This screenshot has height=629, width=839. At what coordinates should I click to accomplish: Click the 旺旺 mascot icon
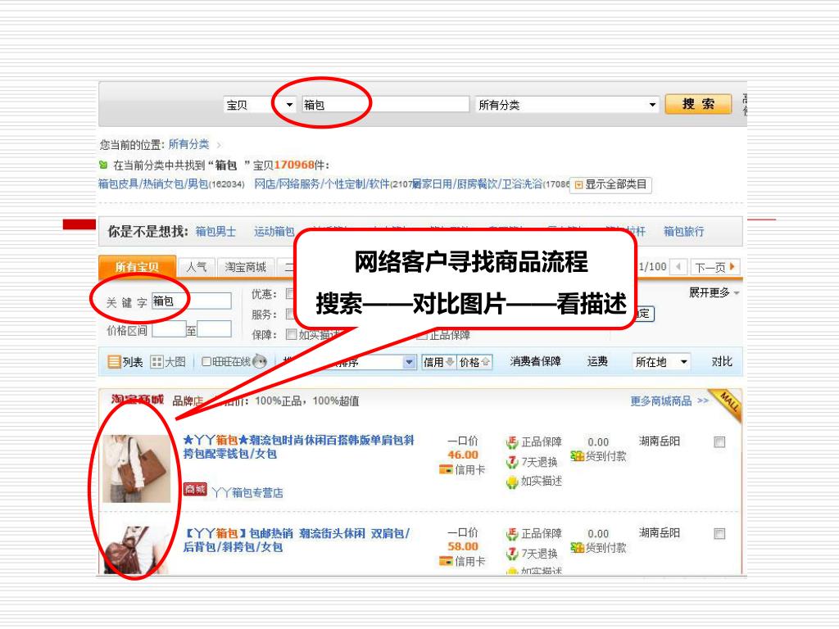260,361
